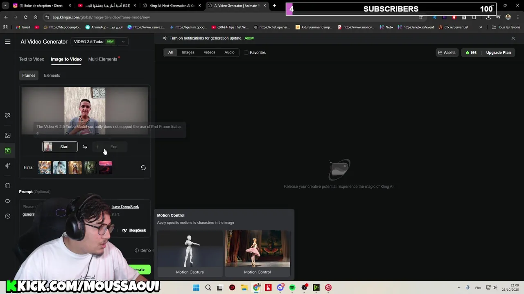Viewport: 524px width, 294px height.
Task: Open the Assets folder button
Action: 447,52
